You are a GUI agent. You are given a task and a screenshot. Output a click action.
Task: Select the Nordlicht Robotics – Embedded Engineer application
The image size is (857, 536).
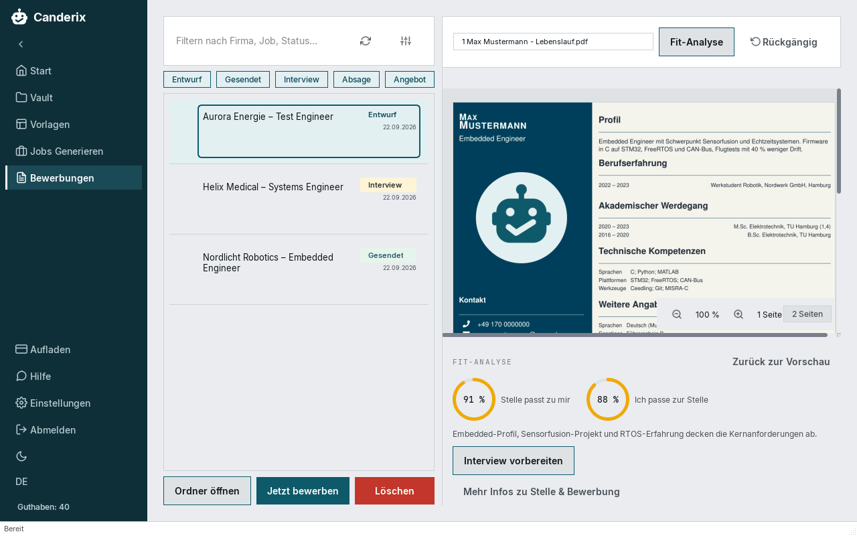coord(299,269)
